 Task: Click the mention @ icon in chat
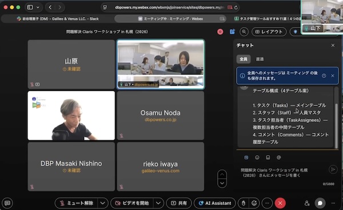pyautogui.click(x=279, y=157)
